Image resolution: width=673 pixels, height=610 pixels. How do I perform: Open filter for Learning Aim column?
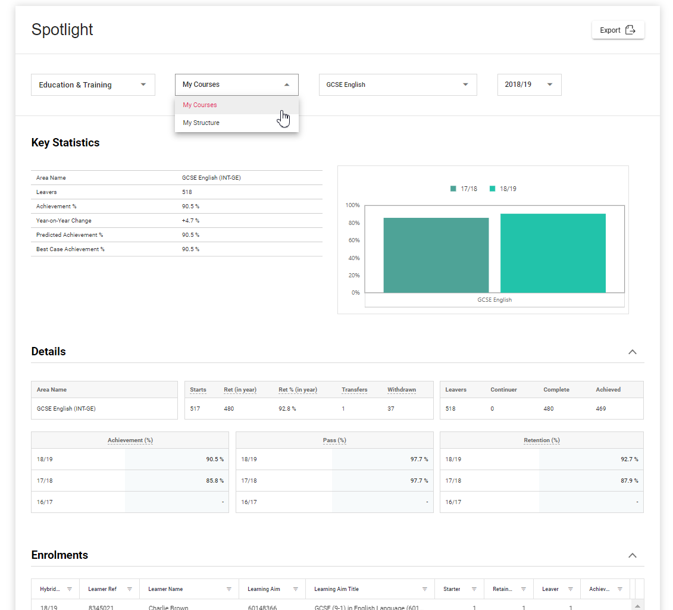pyautogui.click(x=295, y=589)
